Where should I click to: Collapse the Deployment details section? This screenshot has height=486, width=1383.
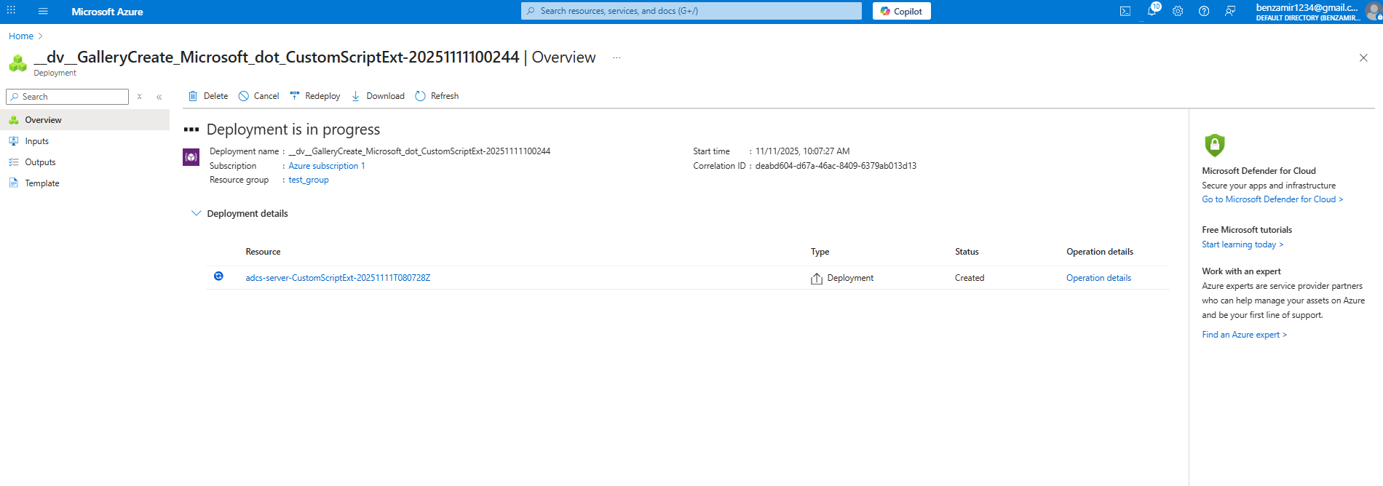[196, 213]
